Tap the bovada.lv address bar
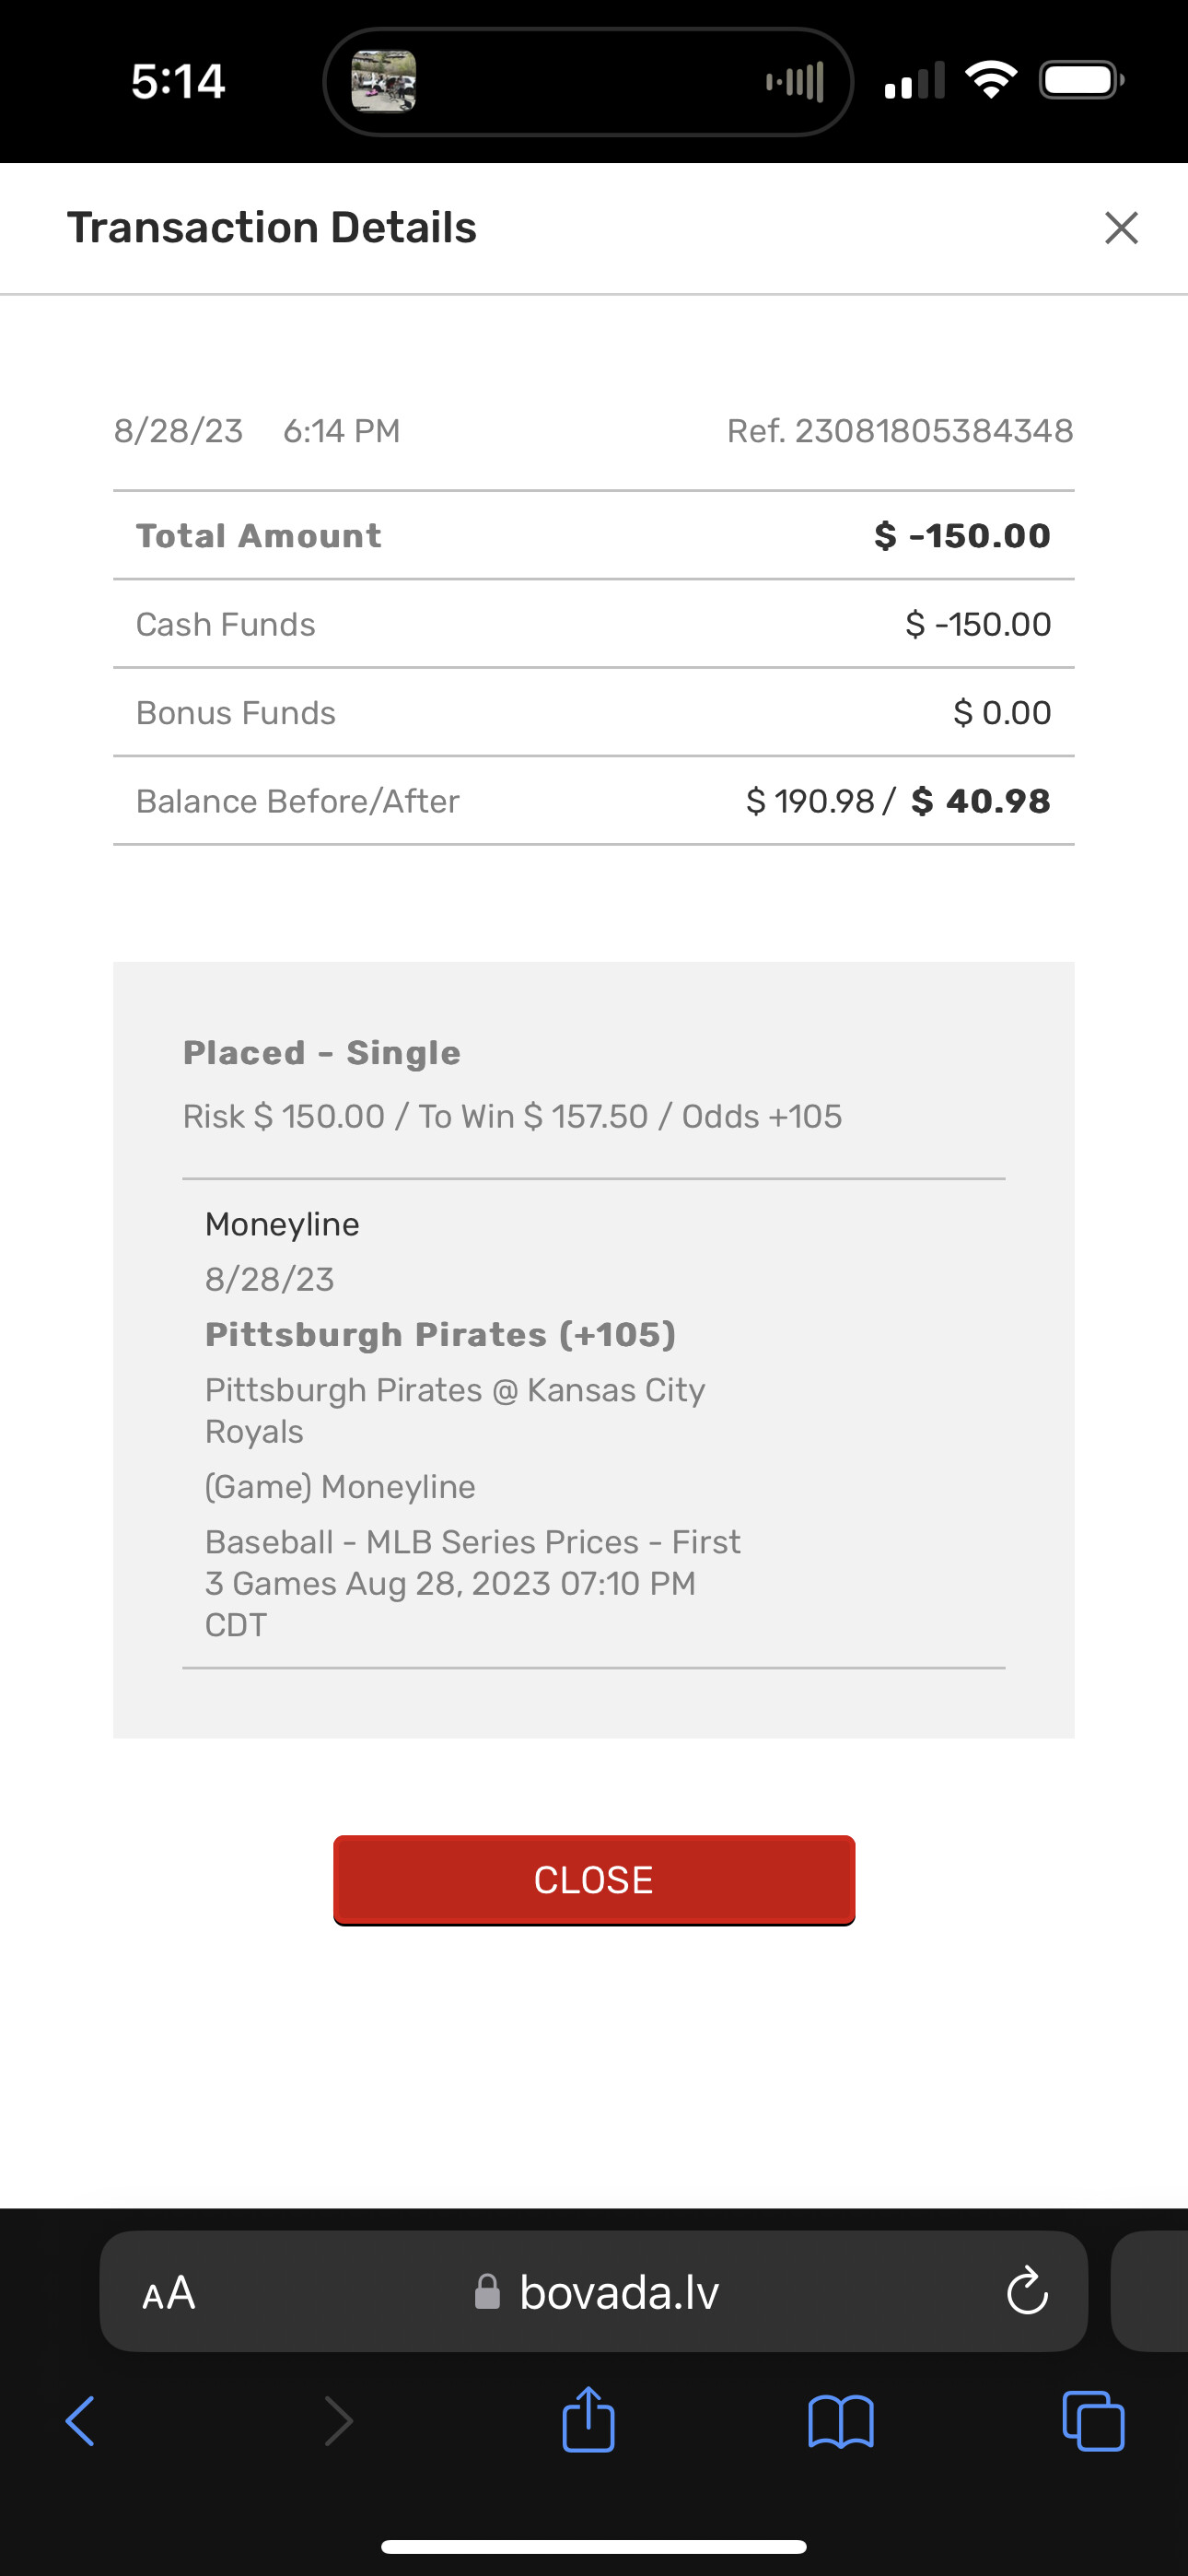Viewport: 1188px width, 2576px height. pos(618,2292)
